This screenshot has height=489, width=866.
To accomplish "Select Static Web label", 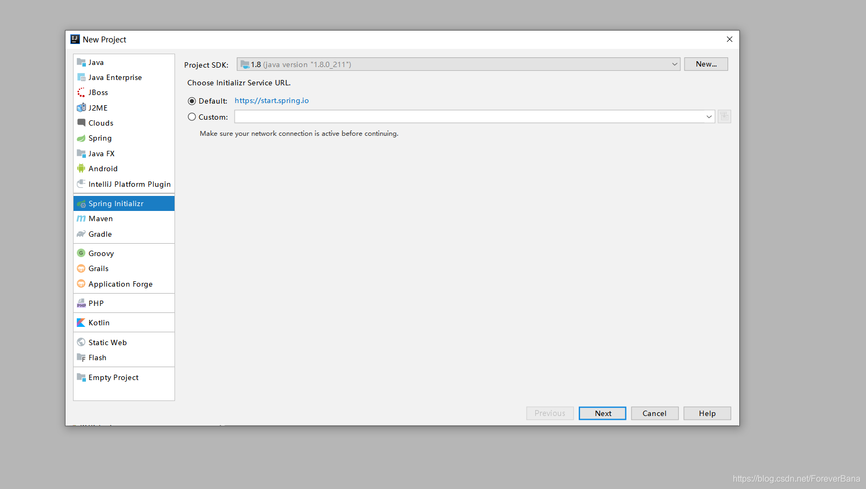I will (107, 342).
